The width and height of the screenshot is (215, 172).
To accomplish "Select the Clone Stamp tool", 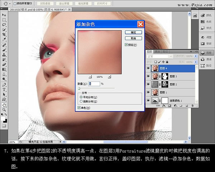I will 4,55.
